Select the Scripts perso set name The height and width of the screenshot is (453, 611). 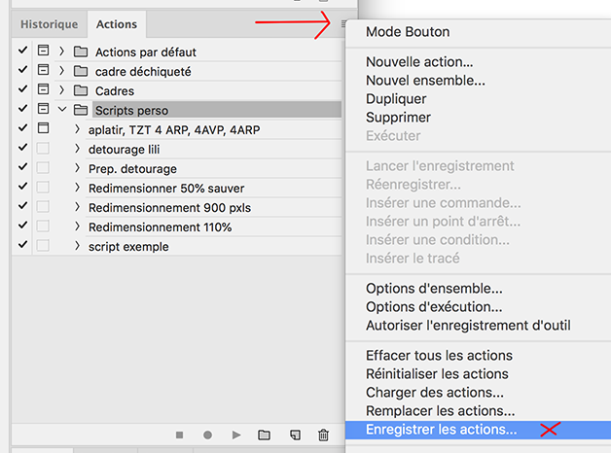click(x=131, y=111)
